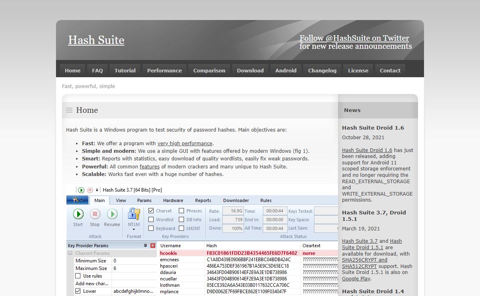Click the Resume attack icon
480x296 pixels.
(x=112, y=214)
